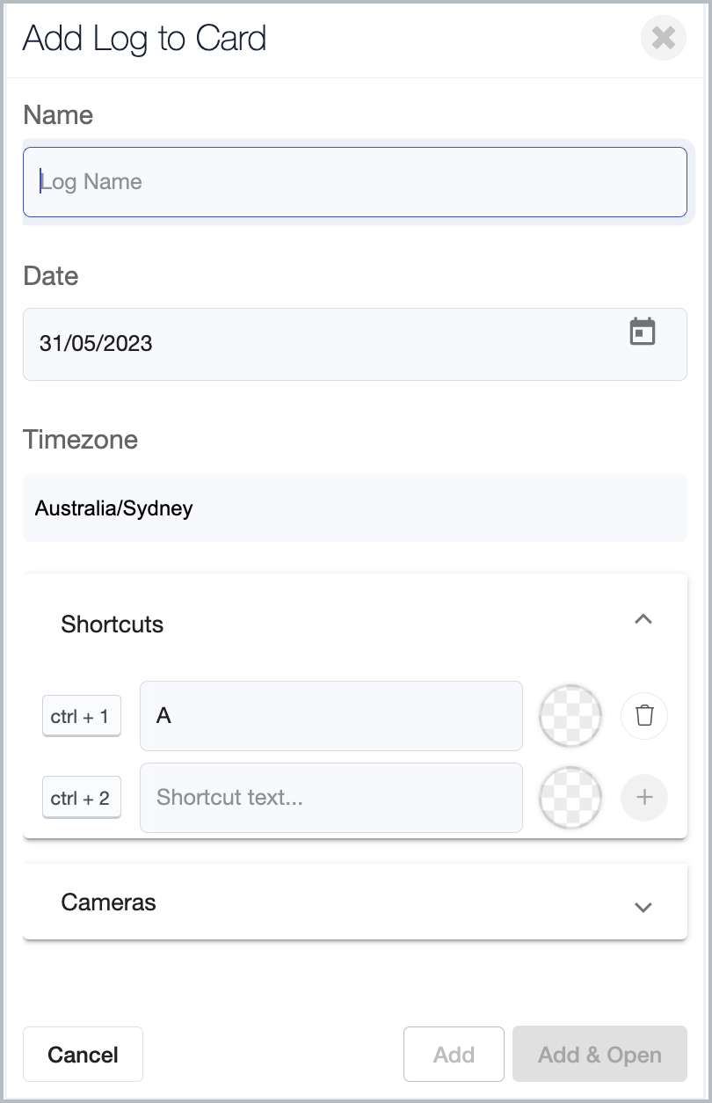Close the Add Log to Card dialog
Image resolution: width=712 pixels, height=1103 pixels.
pos(663,39)
